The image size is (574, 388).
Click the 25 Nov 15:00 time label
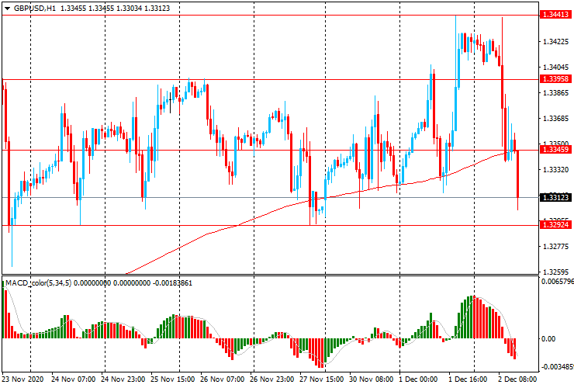click(173, 379)
